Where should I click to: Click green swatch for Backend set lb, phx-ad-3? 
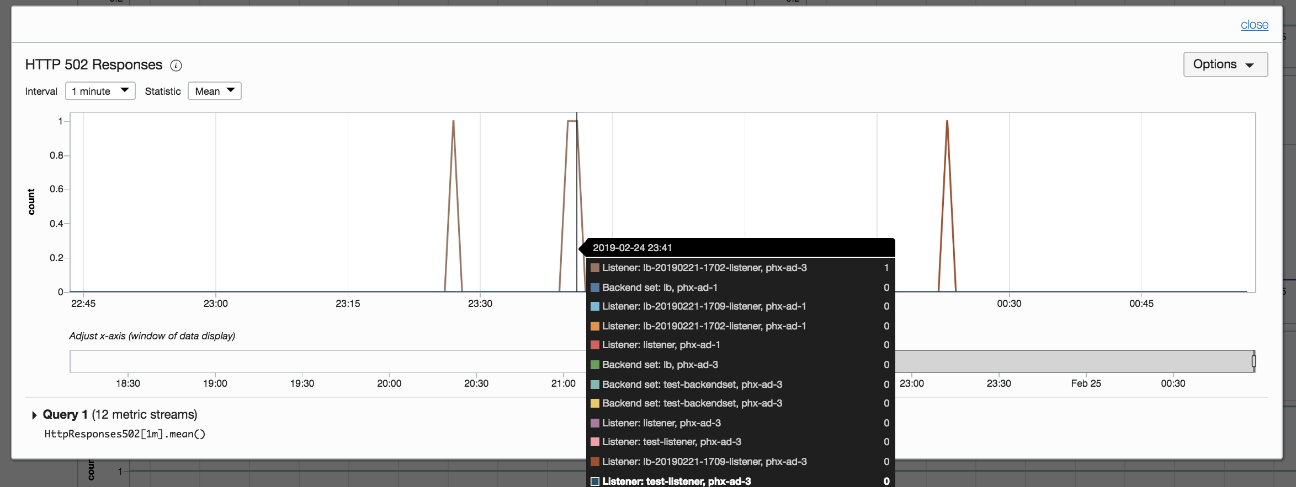click(595, 365)
